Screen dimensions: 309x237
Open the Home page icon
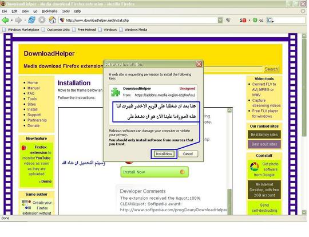click(52, 20)
